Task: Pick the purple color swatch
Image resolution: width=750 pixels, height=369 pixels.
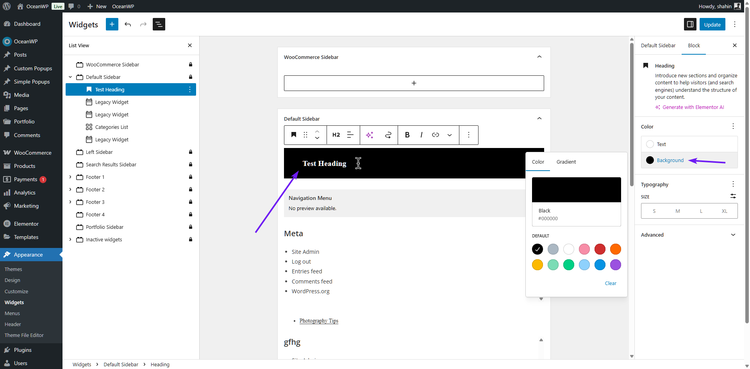Action: [x=615, y=265]
